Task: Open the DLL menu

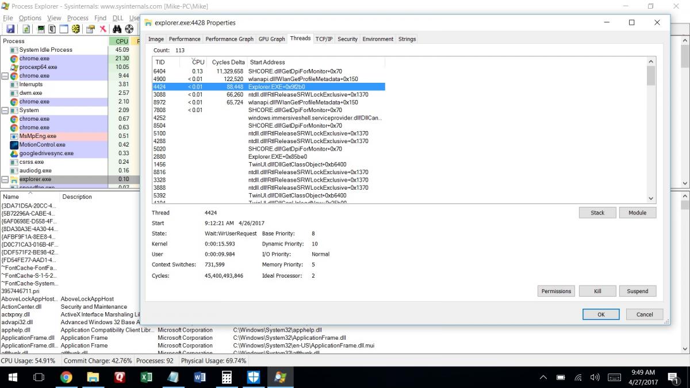Action: tap(118, 18)
